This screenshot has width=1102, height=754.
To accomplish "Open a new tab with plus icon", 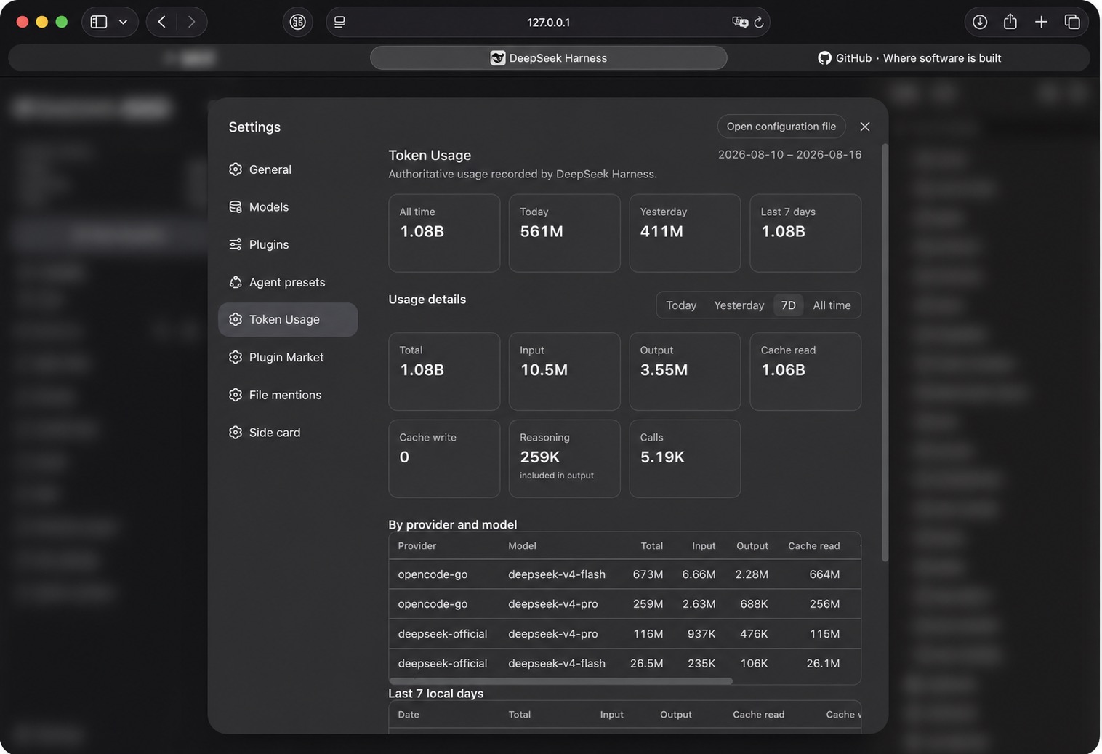I will pyautogui.click(x=1041, y=22).
